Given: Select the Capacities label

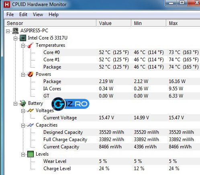Looking at the screenshot, I should click(x=47, y=125).
